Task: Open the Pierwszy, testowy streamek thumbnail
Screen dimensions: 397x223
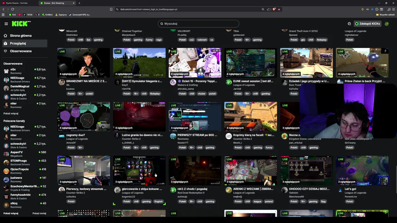Action: 83,170
